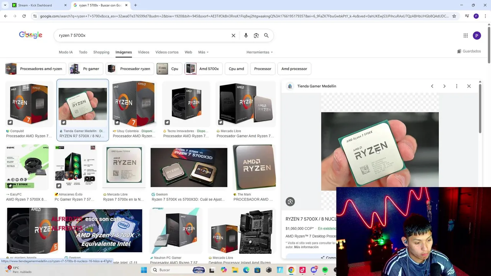Click the Más información link
Screen dimensions: 491x276
pos(306,247)
